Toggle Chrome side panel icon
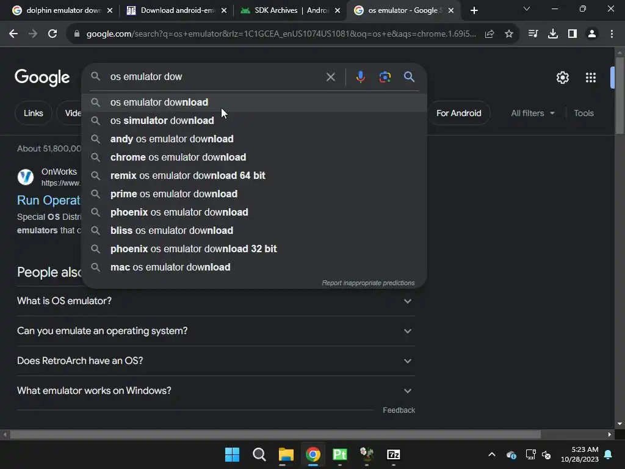This screenshot has width=625, height=469. [573, 34]
